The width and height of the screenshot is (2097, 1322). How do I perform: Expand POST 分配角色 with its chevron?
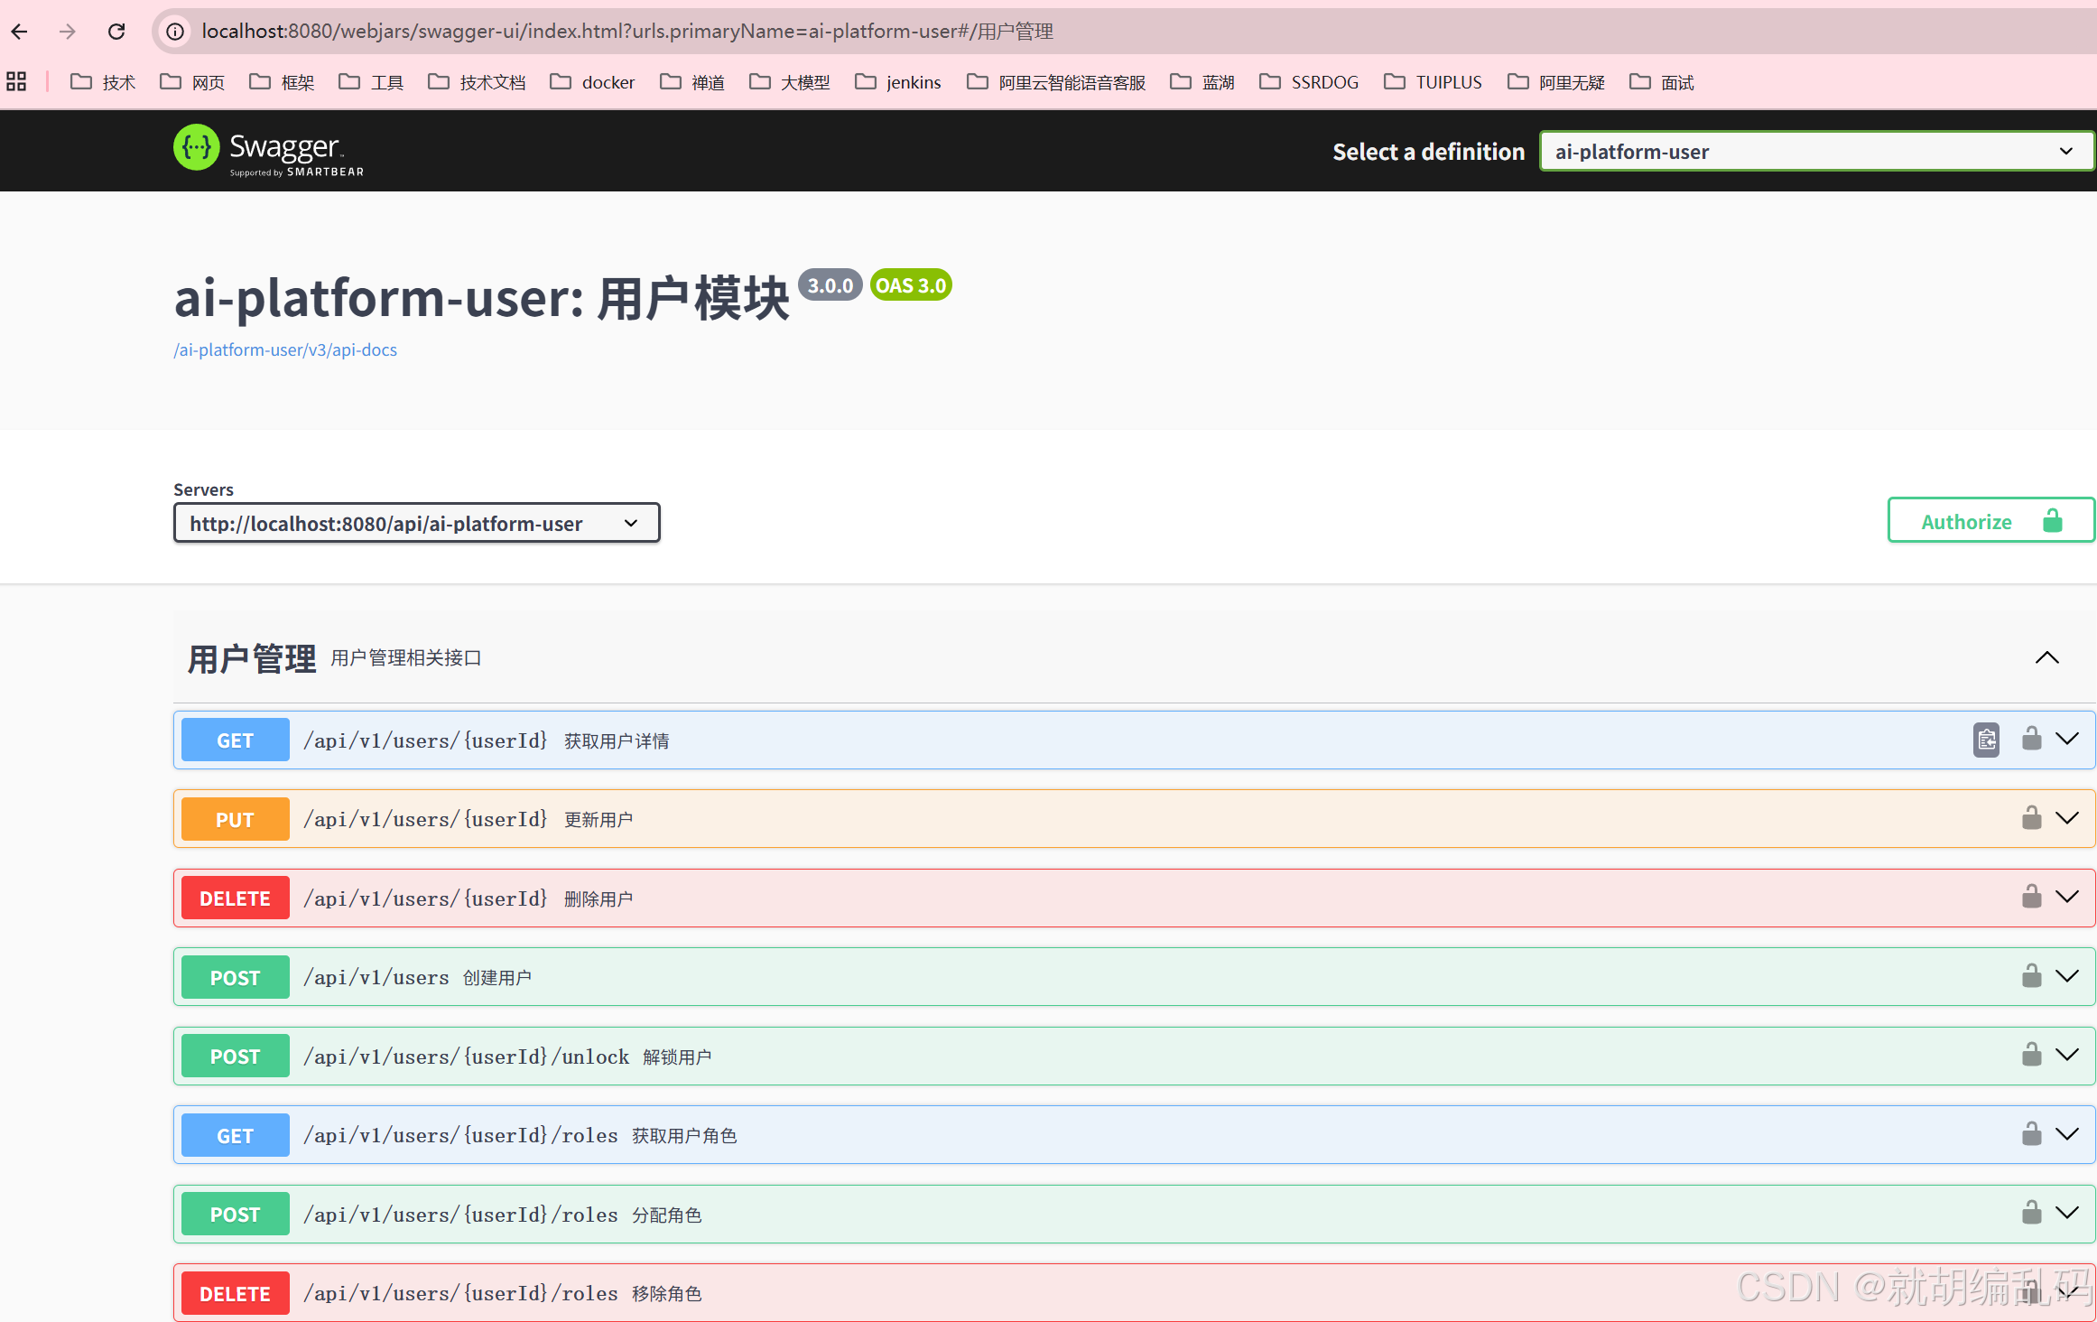2067,1213
